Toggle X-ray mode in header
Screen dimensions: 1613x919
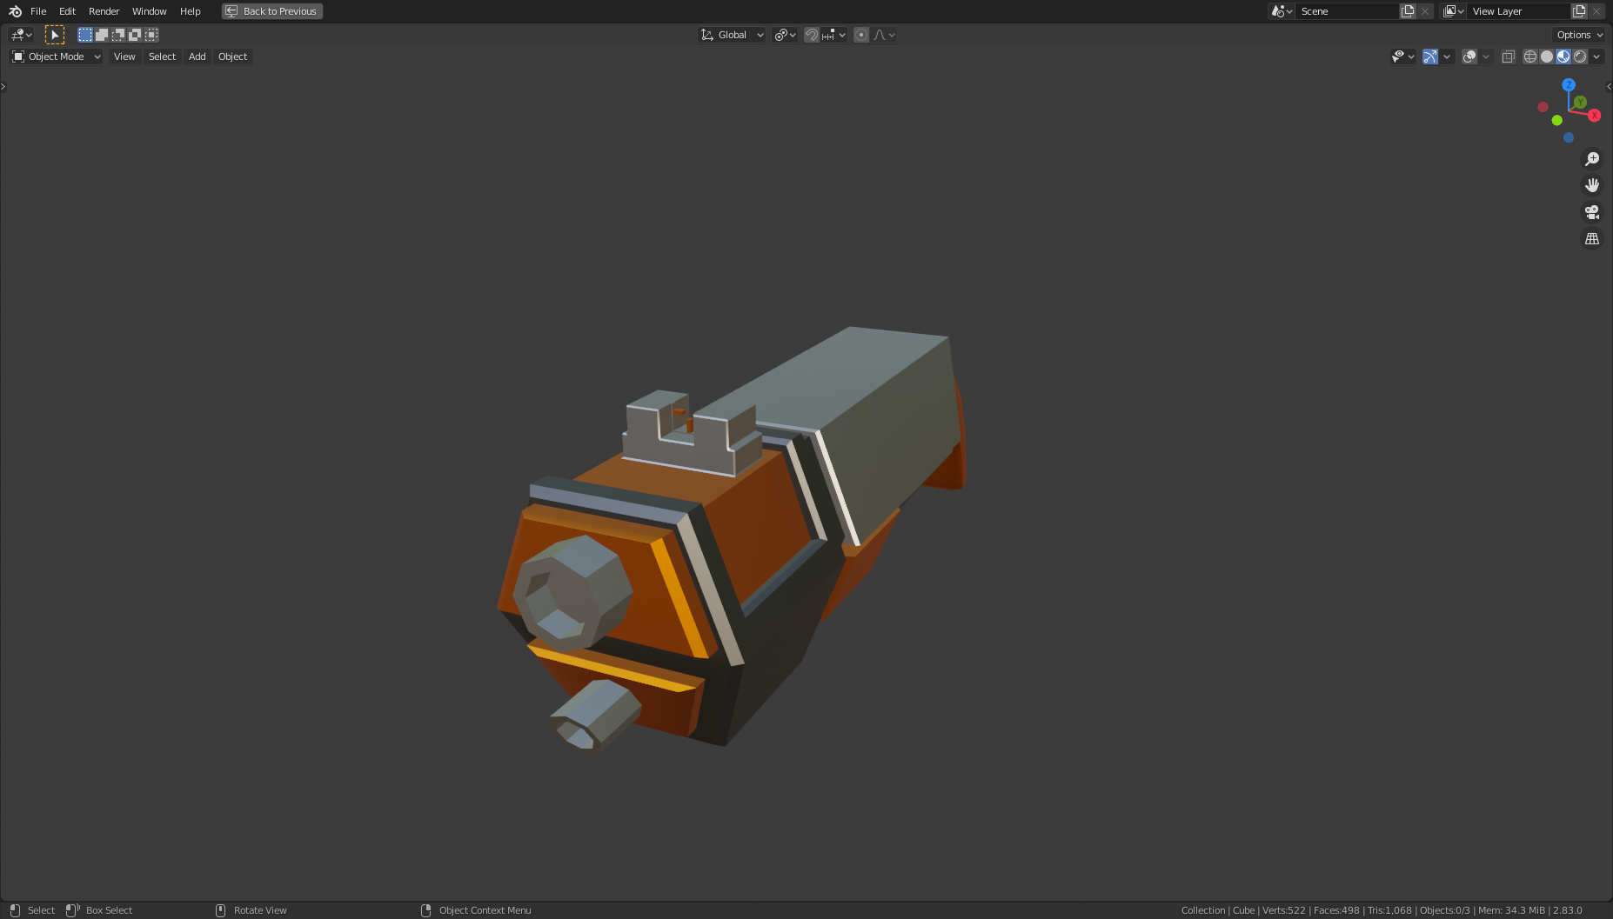pos(1509,56)
